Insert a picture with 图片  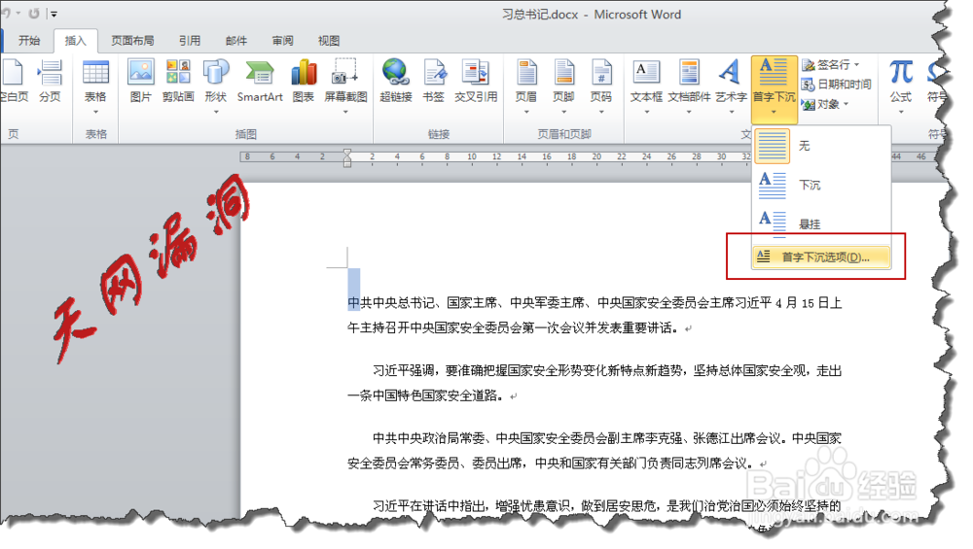click(x=141, y=81)
